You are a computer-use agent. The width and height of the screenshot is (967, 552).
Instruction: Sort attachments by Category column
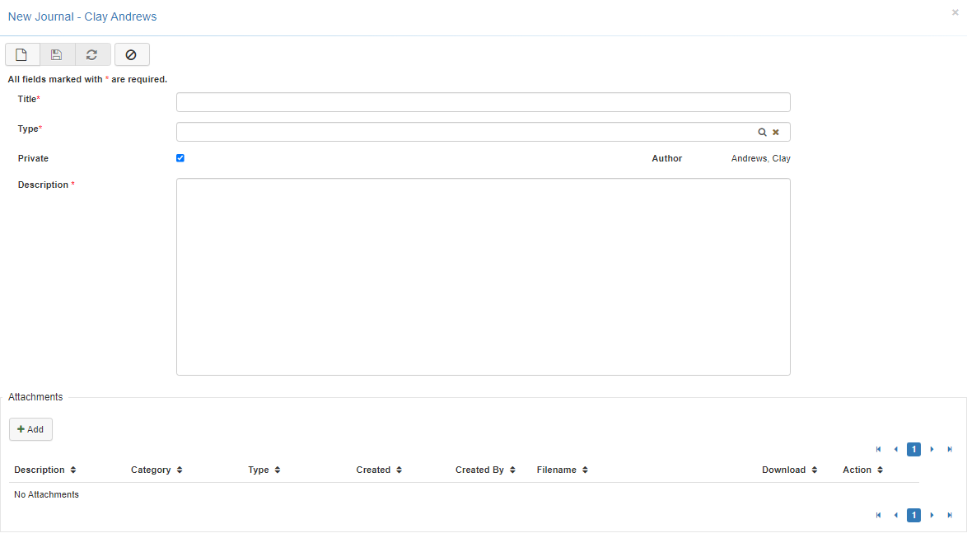(x=156, y=470)
